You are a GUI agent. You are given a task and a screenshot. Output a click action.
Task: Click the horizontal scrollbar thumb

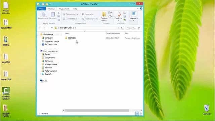(x=97, y=110)
